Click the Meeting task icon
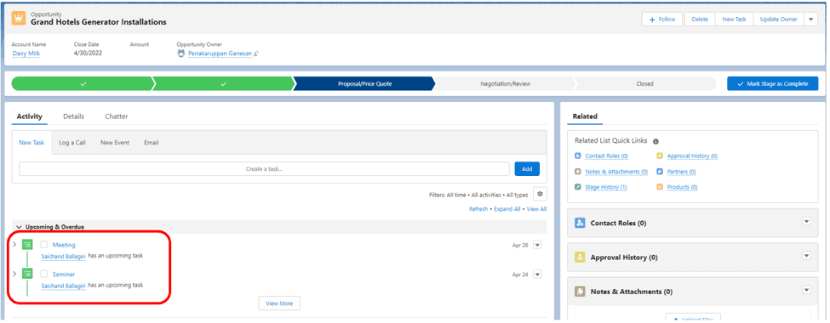 pyautogui.click(x=27, y=244)
